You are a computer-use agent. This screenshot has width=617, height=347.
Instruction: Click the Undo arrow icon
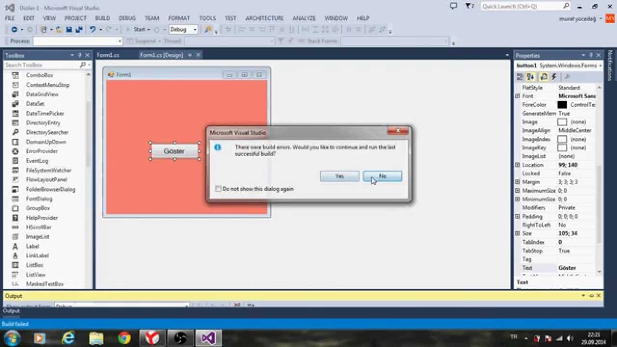click(92, 29)
